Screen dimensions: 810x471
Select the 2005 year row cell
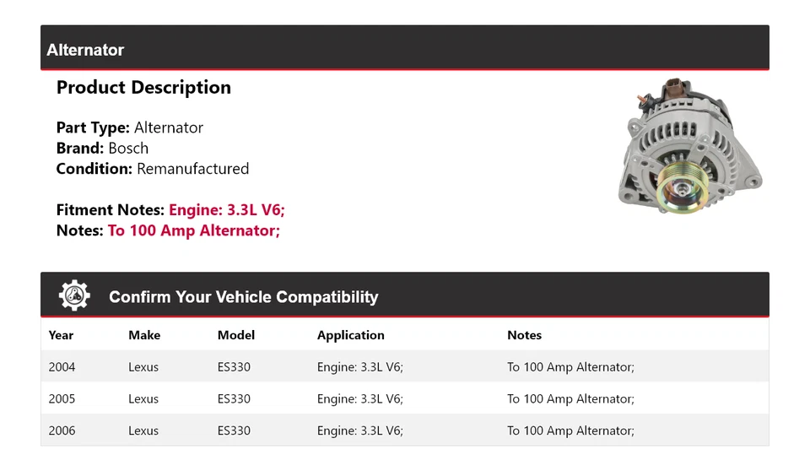62,398
